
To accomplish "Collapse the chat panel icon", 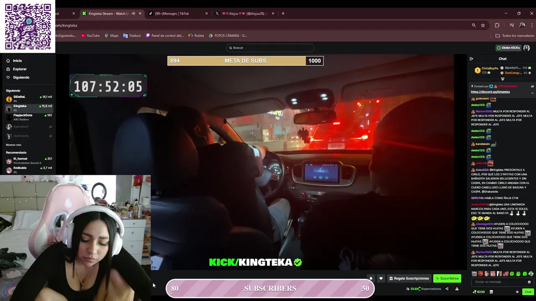I will tap(471, 59).
